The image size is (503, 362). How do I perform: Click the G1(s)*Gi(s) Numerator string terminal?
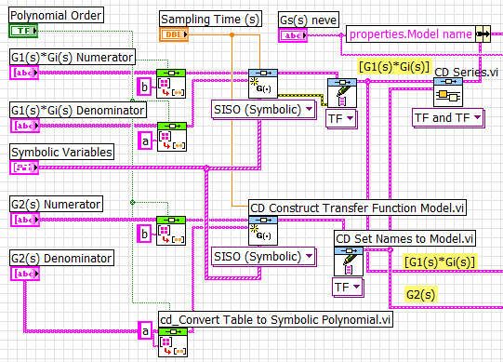pos(24,73)
